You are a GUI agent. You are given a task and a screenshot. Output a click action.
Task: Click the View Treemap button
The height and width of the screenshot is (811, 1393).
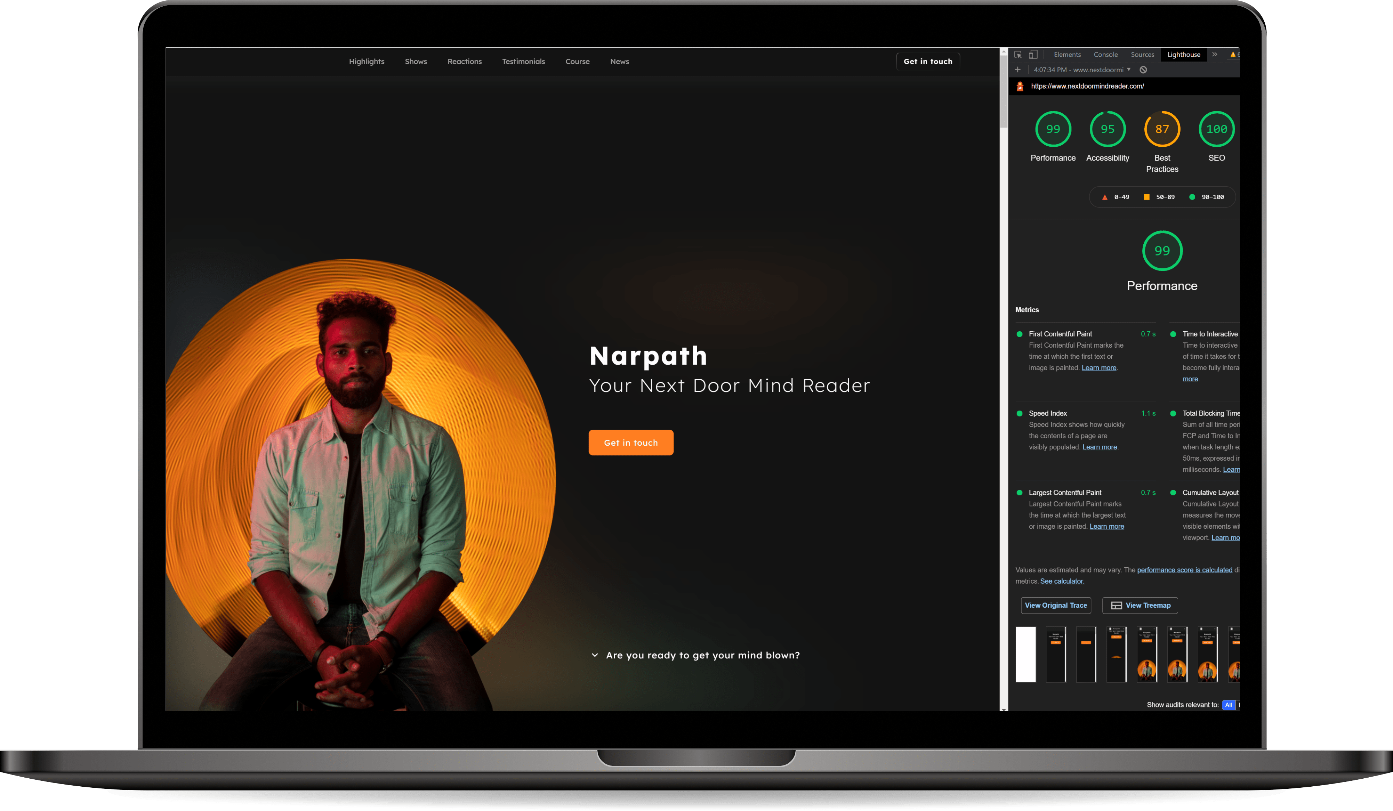tap(1140, 606)
